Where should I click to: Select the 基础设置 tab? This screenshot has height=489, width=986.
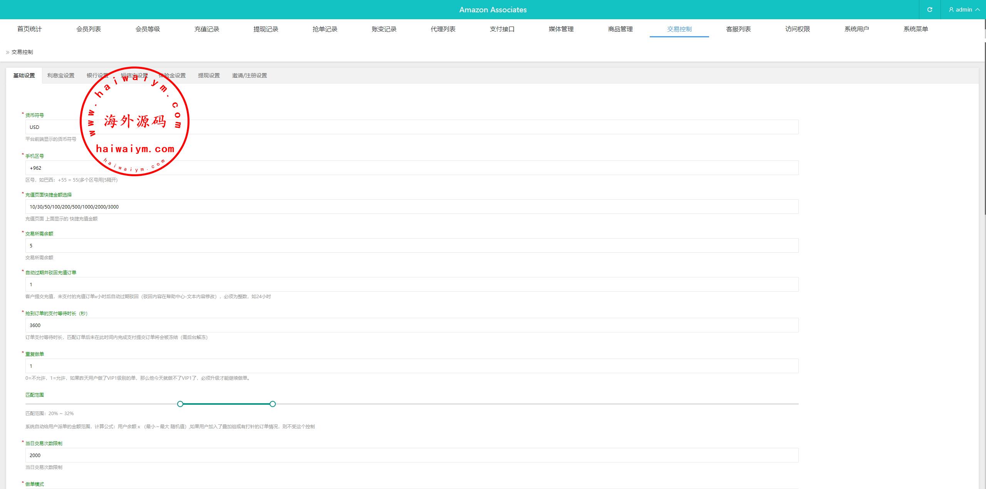pyautogui.click(x=24, y=75)
